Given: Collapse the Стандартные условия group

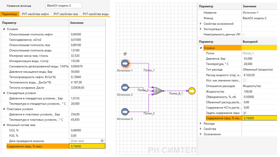Looking at the screenshot, I should point(4,93).
